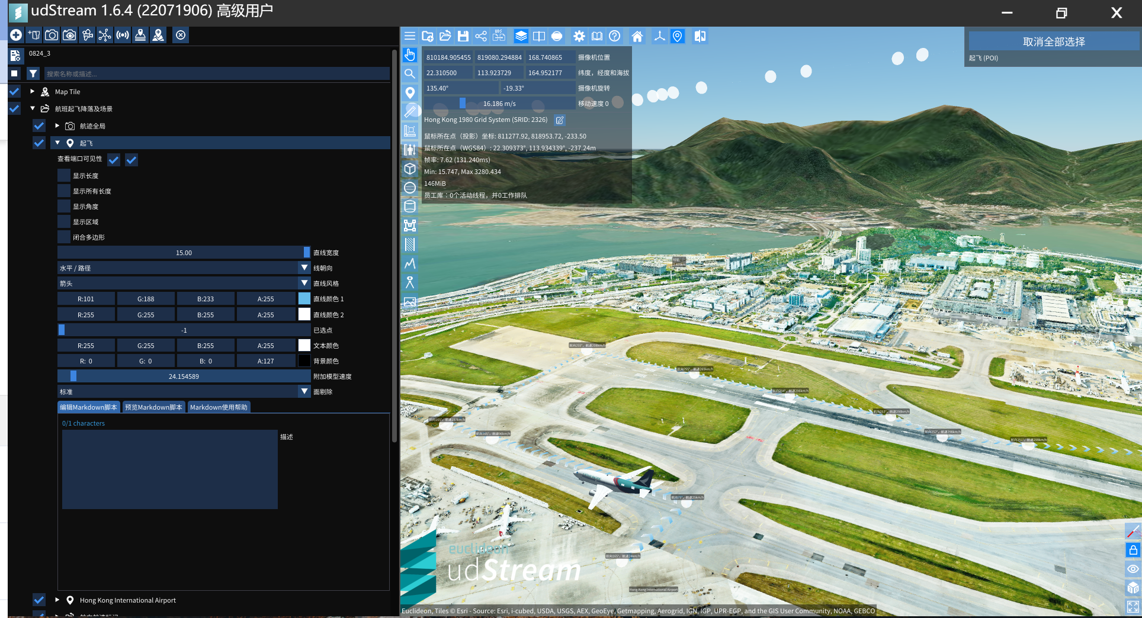Open the hamburger menu in viewport toolbar
The height and width of the screenshot is (618, 1142).
tap(409, 36)
